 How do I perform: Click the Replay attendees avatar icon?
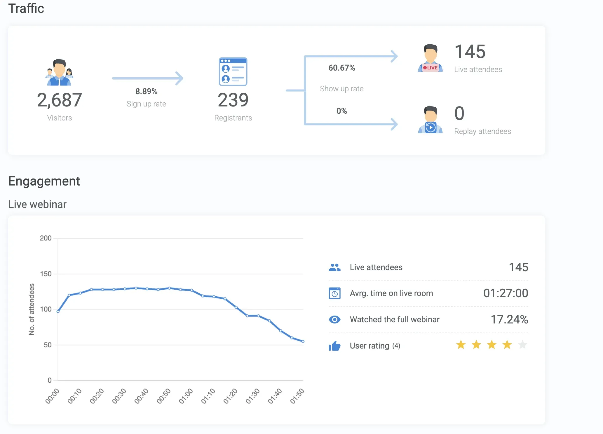[x=430, y=120]
